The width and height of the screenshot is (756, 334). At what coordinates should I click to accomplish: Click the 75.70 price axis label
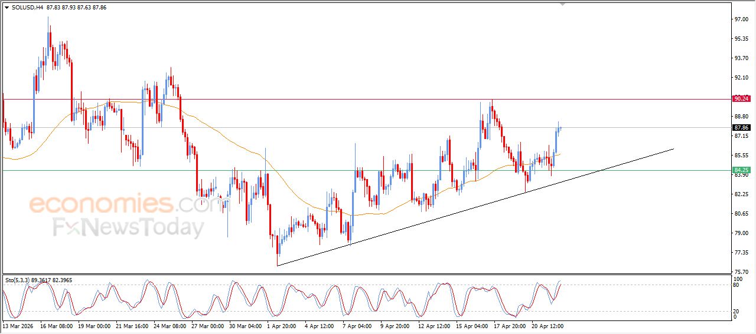pos(741,272)
